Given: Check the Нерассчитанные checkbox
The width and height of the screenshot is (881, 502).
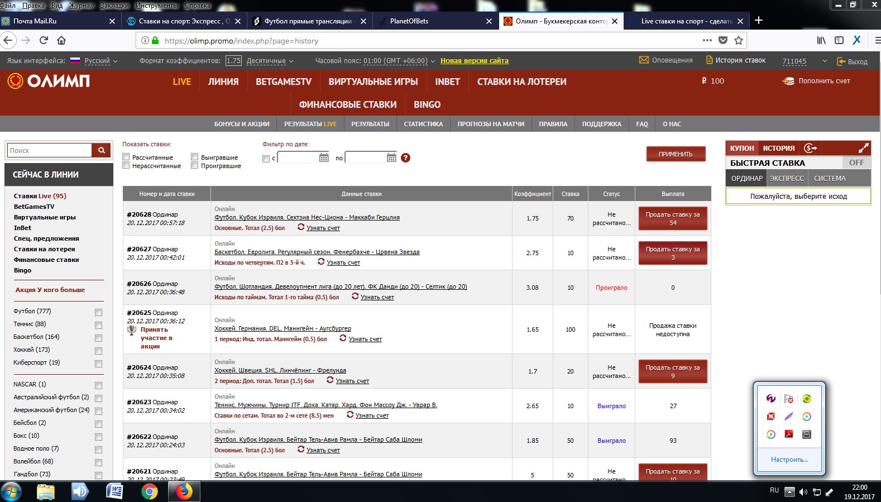Looking at the screenshot, I should pos(126,165).
